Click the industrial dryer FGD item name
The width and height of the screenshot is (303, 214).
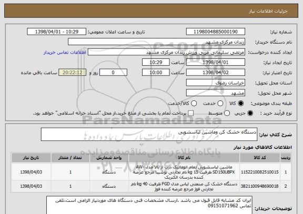coord(184,187)
